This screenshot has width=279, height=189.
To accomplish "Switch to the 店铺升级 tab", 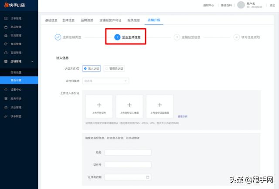I will (x=154, y=20).
